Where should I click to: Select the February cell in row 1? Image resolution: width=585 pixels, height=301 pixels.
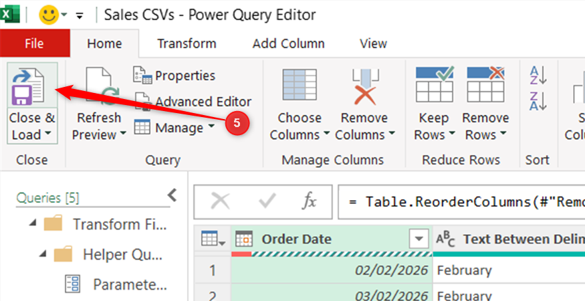[509, 270]
